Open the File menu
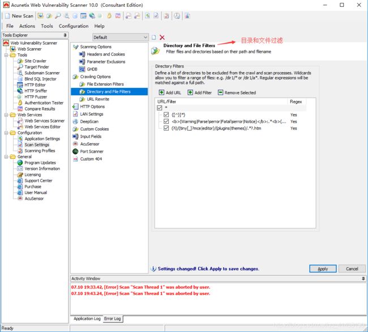Image resolution: width=368 pixels, height=332 pixels. coord(10,26)
